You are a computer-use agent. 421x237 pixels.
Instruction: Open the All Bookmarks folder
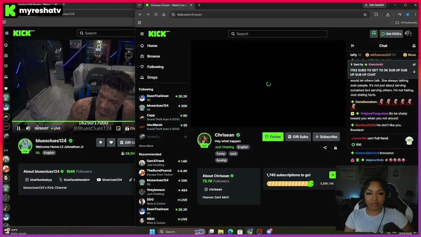pyautogui.click(x=407, y=23)
